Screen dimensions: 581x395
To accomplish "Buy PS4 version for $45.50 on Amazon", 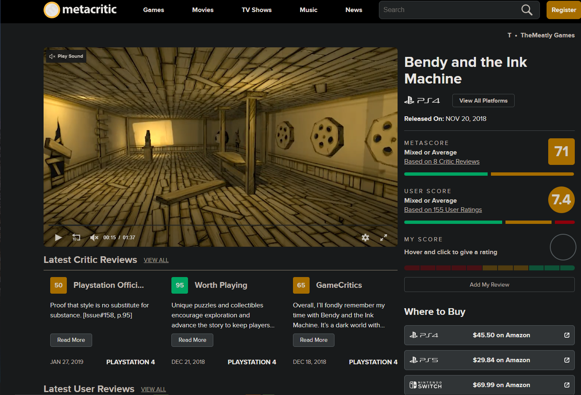I will (x=490, y=335).
